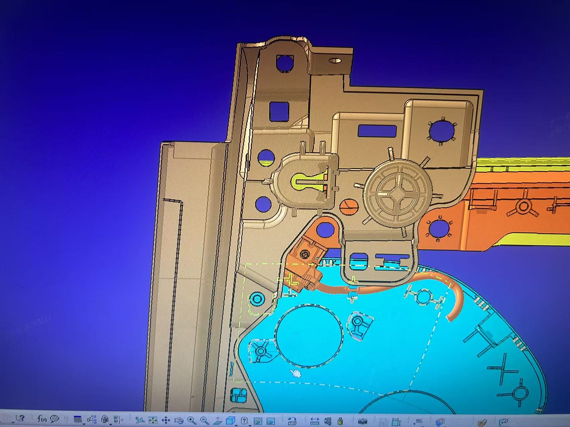Viewport: 570px width, 427px height.
Task: Click the Zoom Out magnifier
Action: pyautogui.click(x=204, y=420)
